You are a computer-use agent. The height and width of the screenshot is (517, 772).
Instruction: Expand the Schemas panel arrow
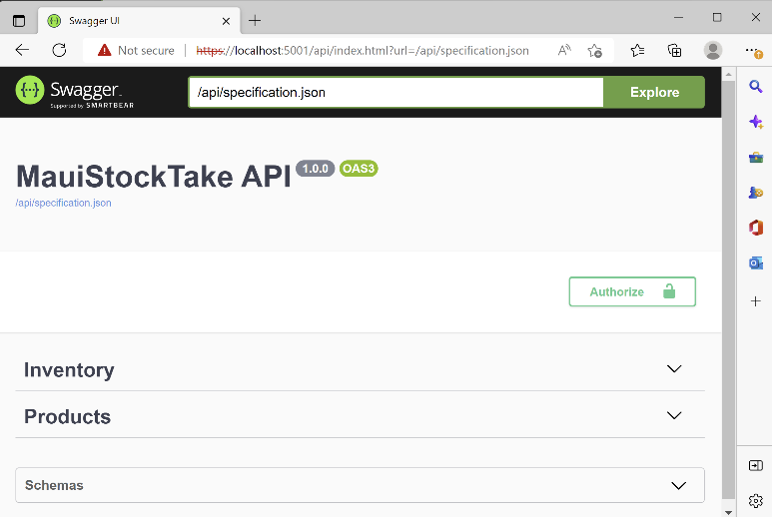click(x=678, y=485)
